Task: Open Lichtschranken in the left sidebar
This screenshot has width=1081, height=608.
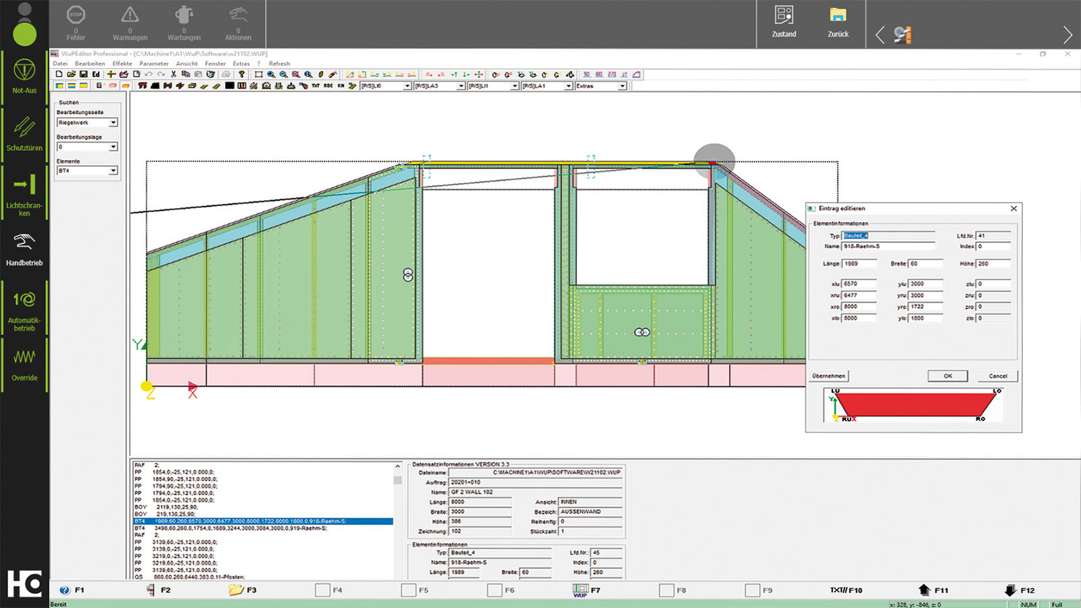Action: pyautogui.click(x=24, y=195)
